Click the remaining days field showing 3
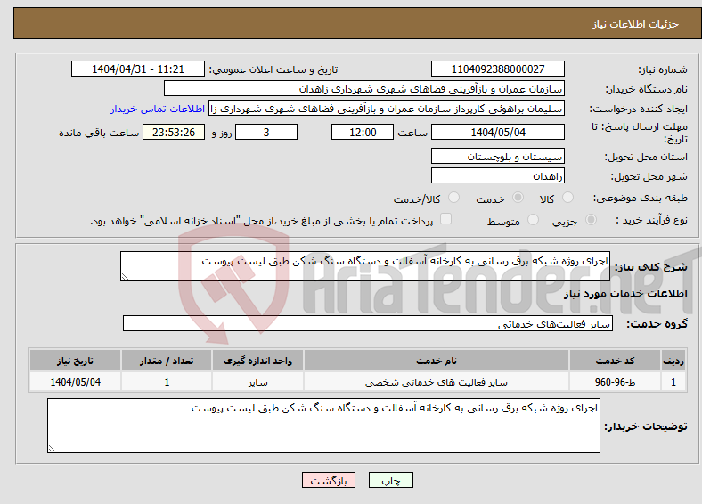This screenshot has width=702, height=504. click(x=266, y=132)
